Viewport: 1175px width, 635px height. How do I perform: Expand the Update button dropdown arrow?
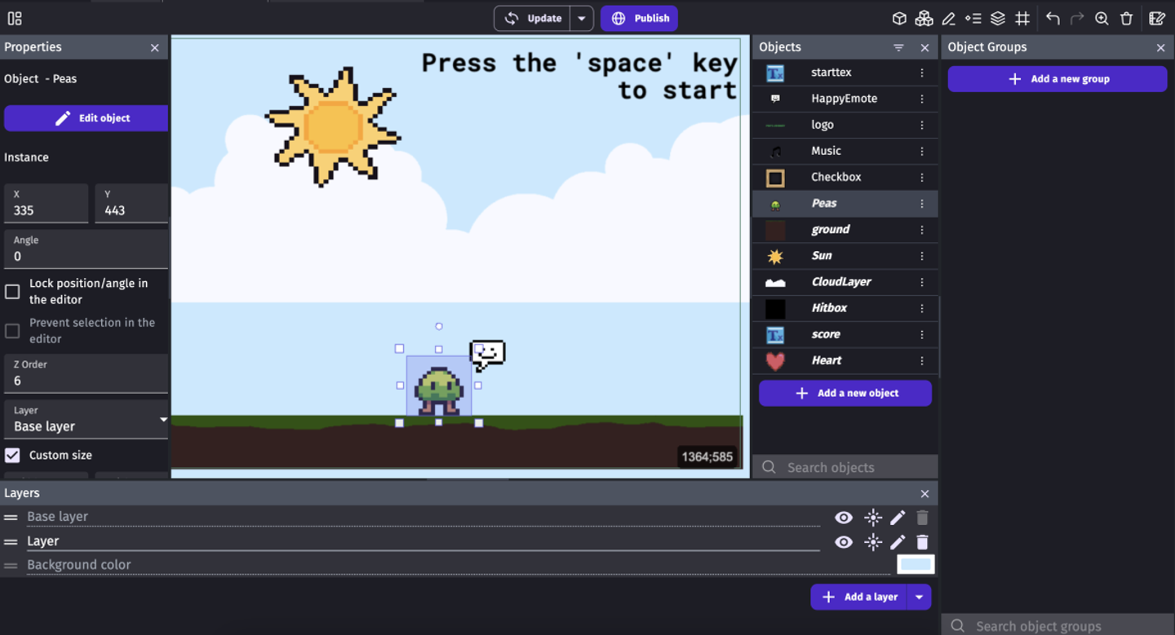581,19
